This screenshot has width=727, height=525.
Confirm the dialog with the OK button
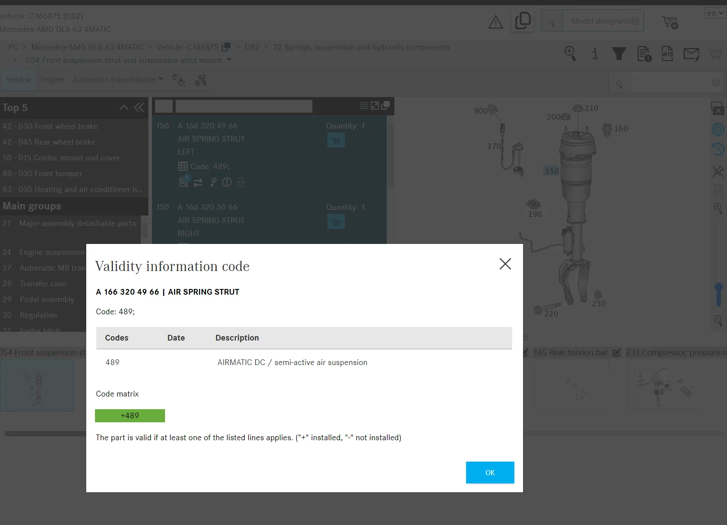pyautogui.click(x=490, y=473)
